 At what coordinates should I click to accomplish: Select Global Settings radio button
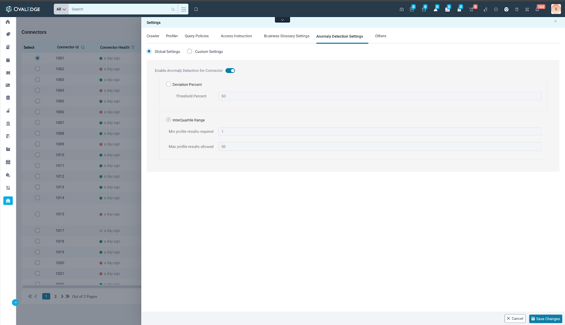point(149,51)
